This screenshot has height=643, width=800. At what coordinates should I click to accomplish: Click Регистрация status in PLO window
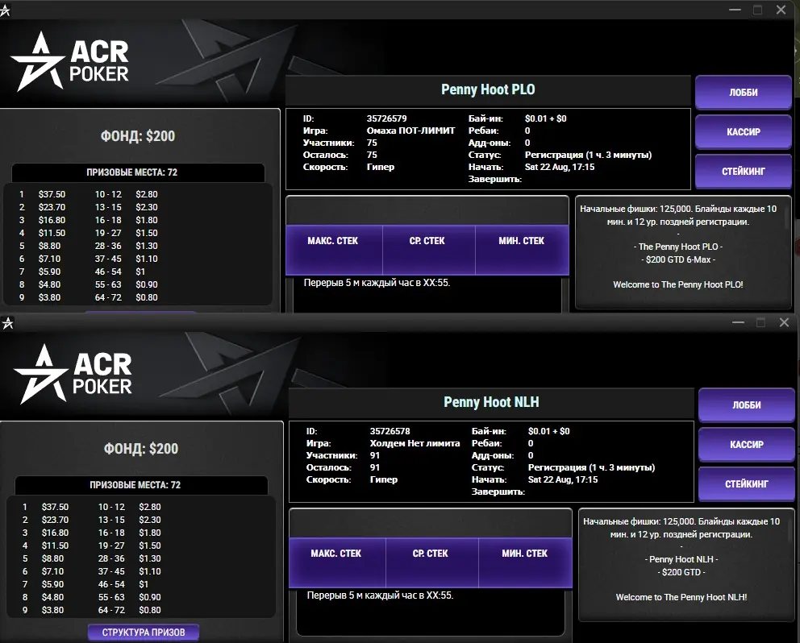588,155
